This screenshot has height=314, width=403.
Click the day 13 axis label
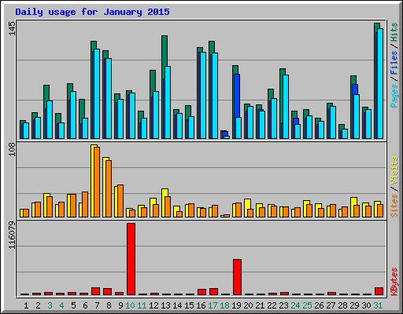[x=165, y=305]
